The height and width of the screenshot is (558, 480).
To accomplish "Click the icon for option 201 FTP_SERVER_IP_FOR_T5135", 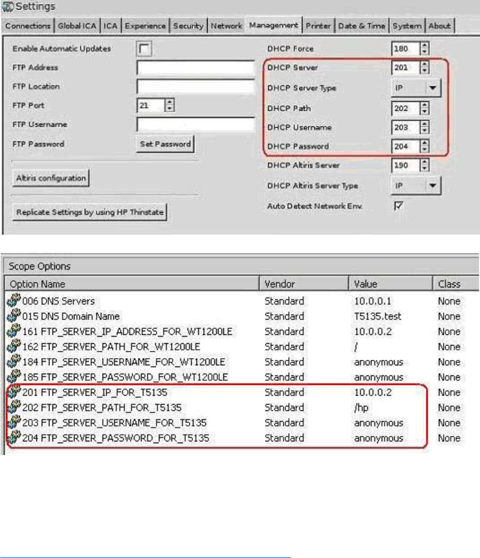I will coord(14,392).
